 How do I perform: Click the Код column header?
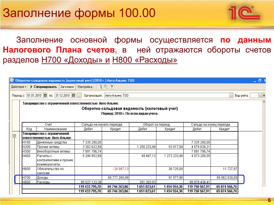tap(29, 129)
